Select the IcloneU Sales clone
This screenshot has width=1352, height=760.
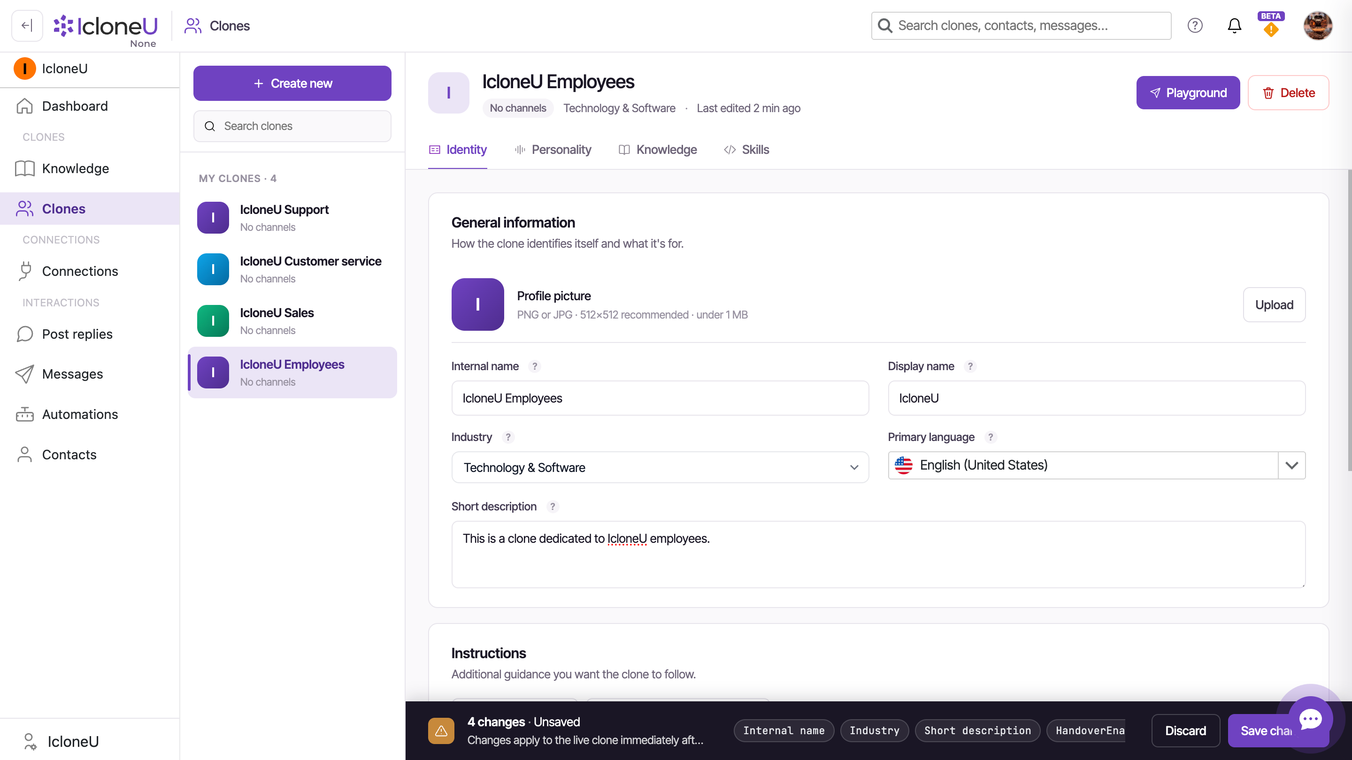click(292, 320)
